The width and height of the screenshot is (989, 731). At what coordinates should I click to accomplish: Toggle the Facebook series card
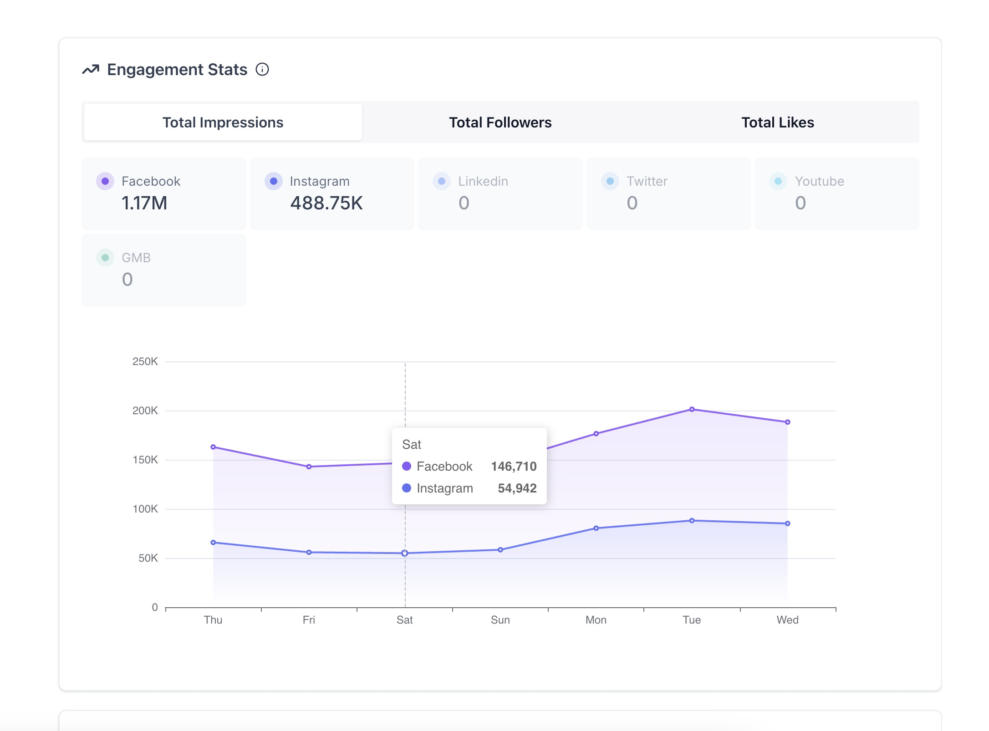pyautogui.click(x=163, y=193)
